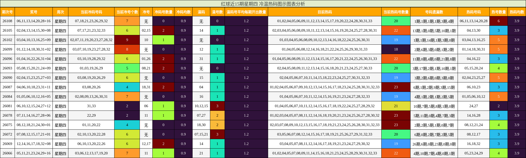Select the cold number cell 12,17
The width and height of the screenshot is (526, 158).
[x=146, y=144]
